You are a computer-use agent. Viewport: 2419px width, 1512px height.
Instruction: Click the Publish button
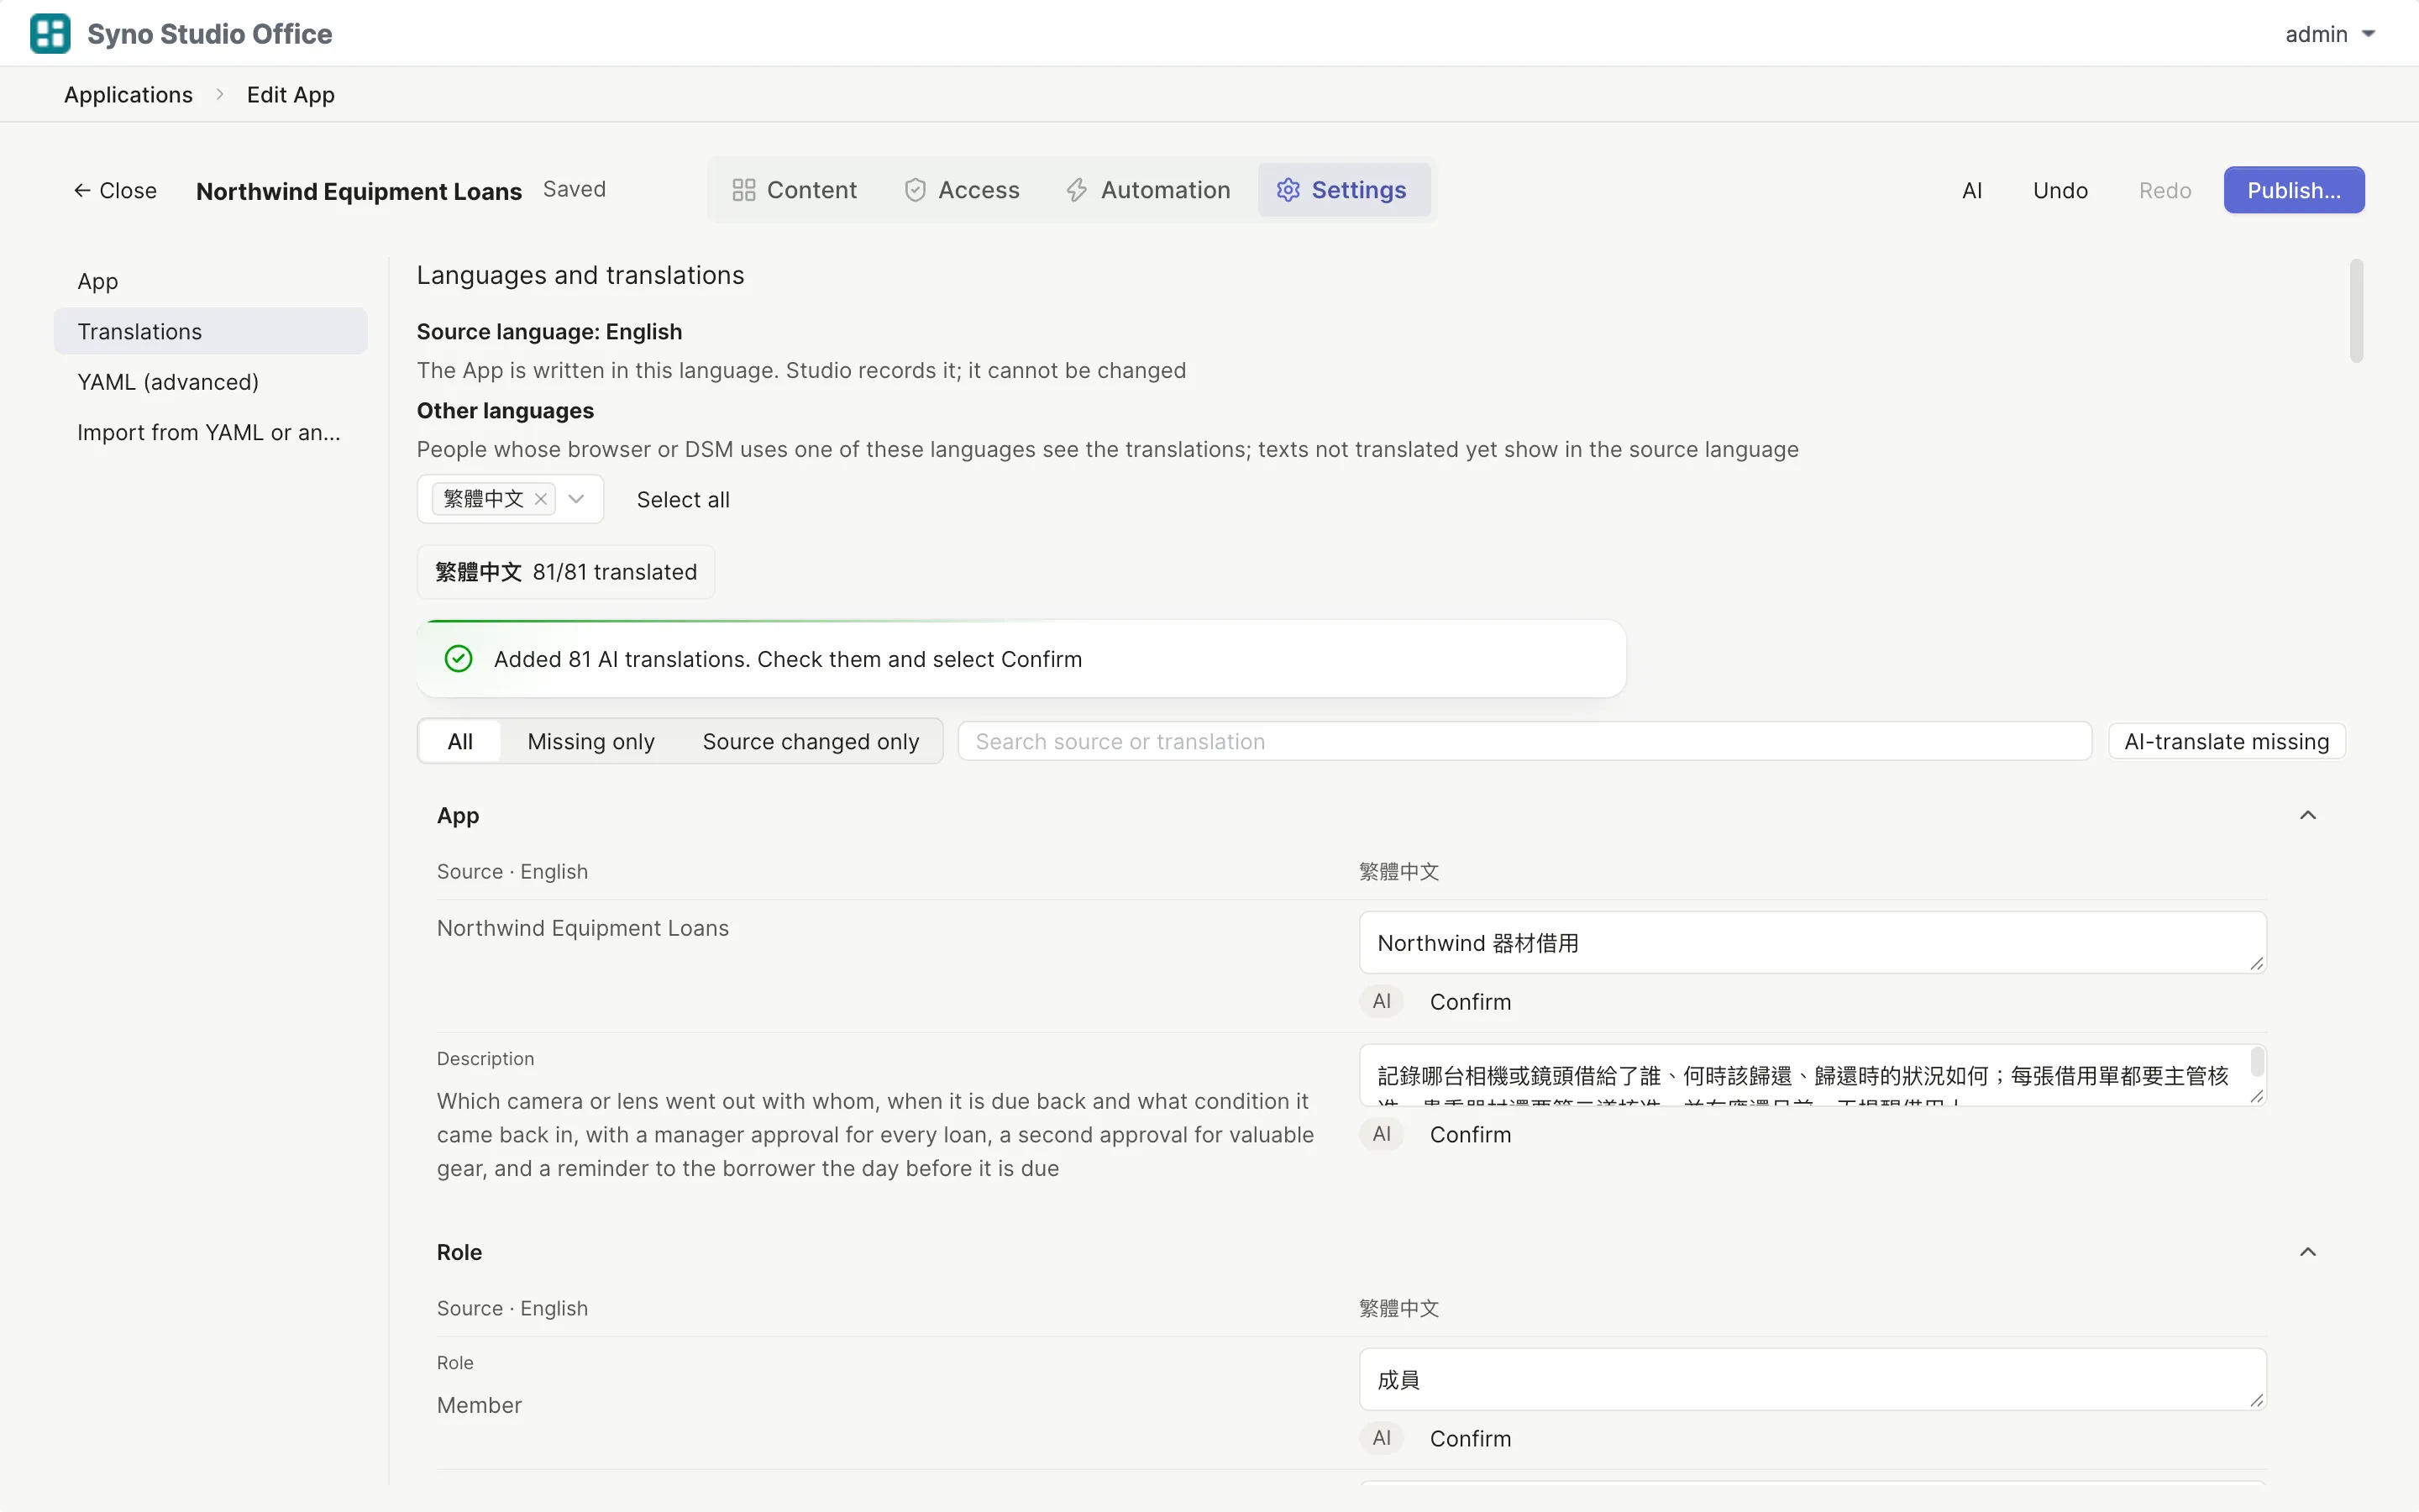(2294, 190)
